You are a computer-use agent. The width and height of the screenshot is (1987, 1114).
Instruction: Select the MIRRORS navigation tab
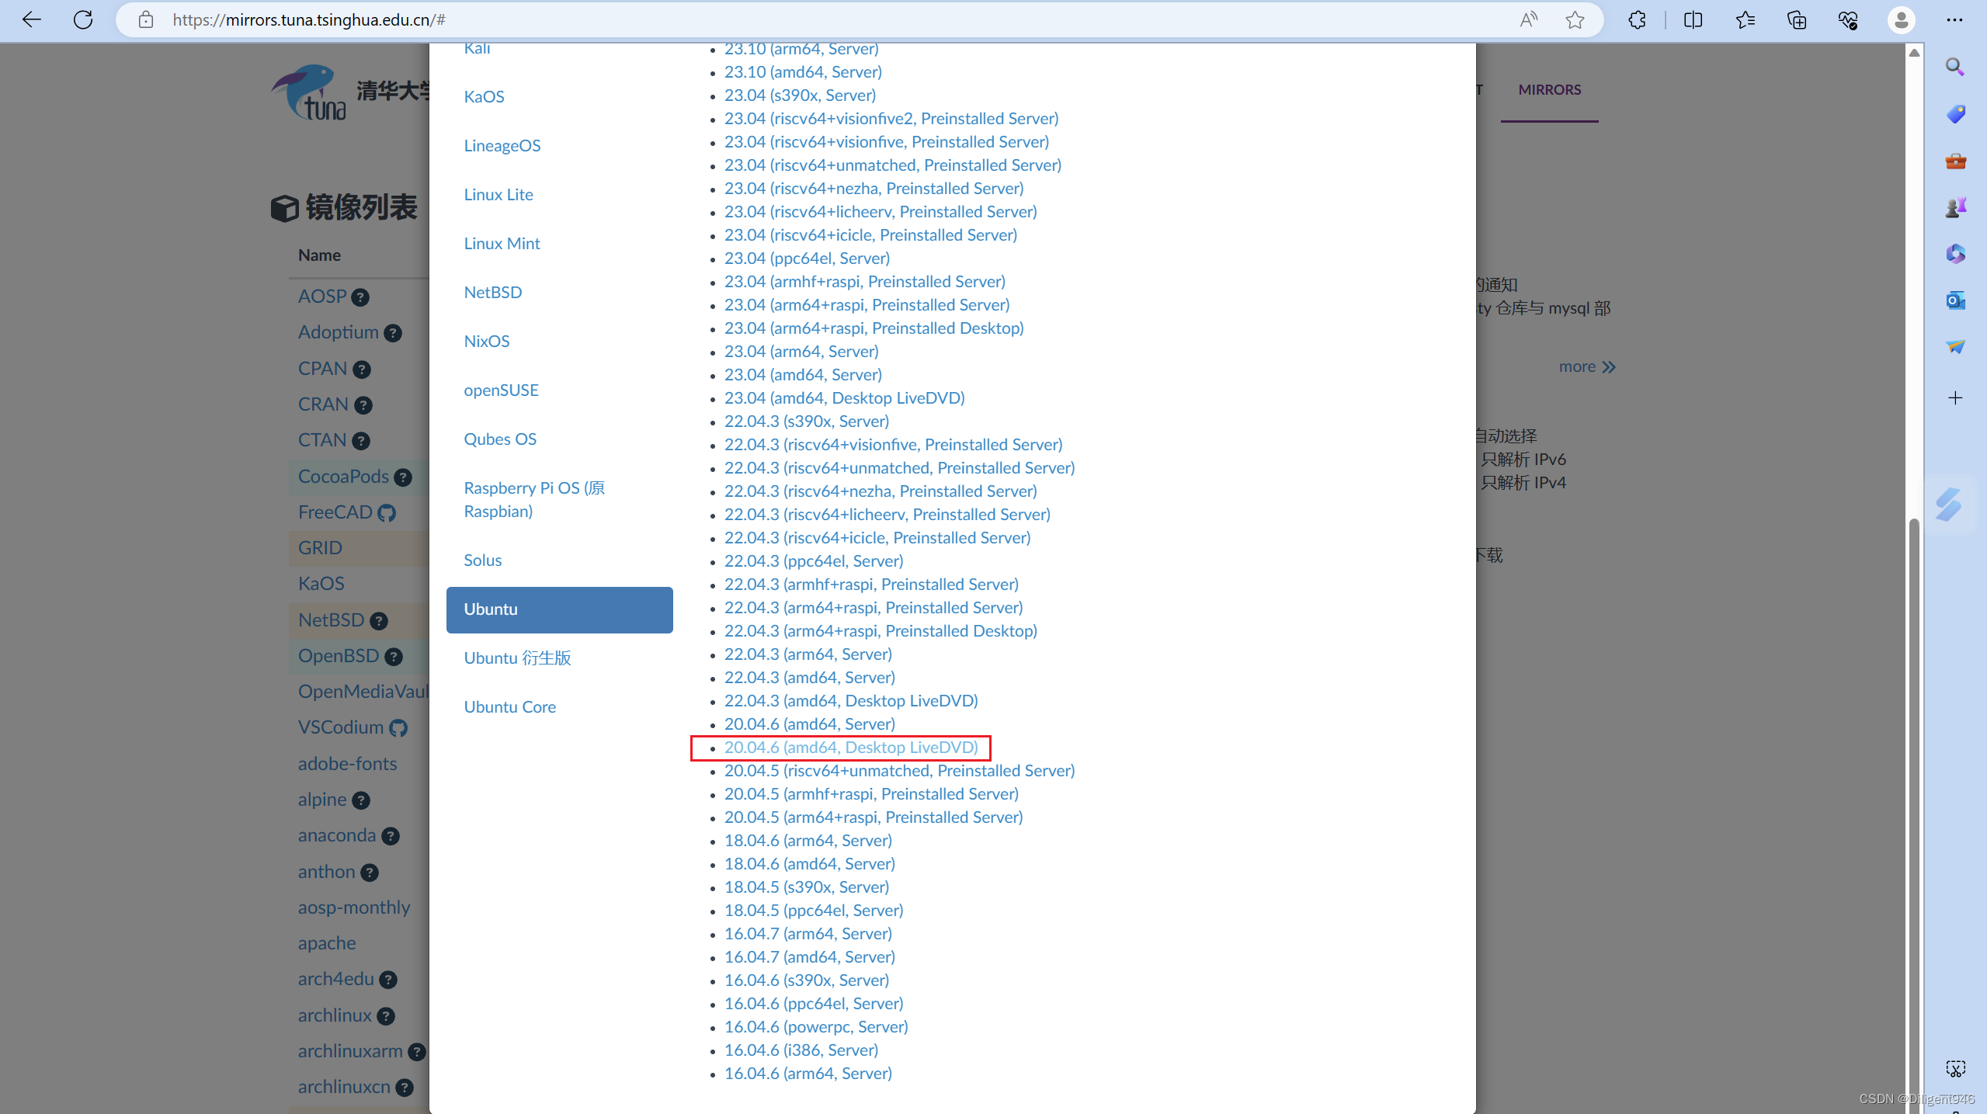[x=1549, y=90]
